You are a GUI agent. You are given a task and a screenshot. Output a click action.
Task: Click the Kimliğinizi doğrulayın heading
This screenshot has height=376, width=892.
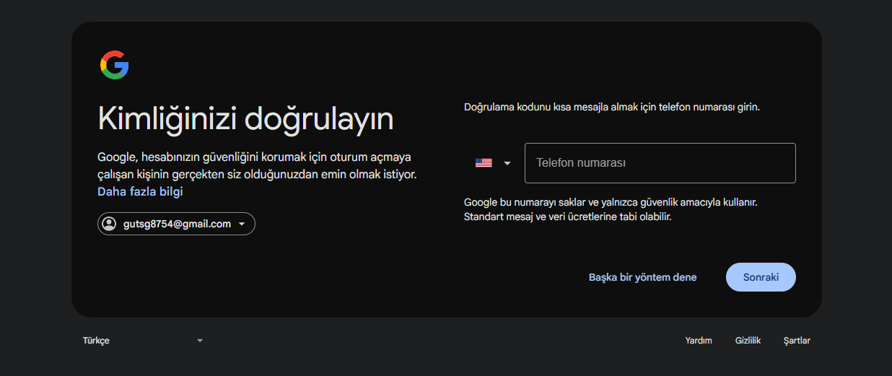(x=245, y=118)
